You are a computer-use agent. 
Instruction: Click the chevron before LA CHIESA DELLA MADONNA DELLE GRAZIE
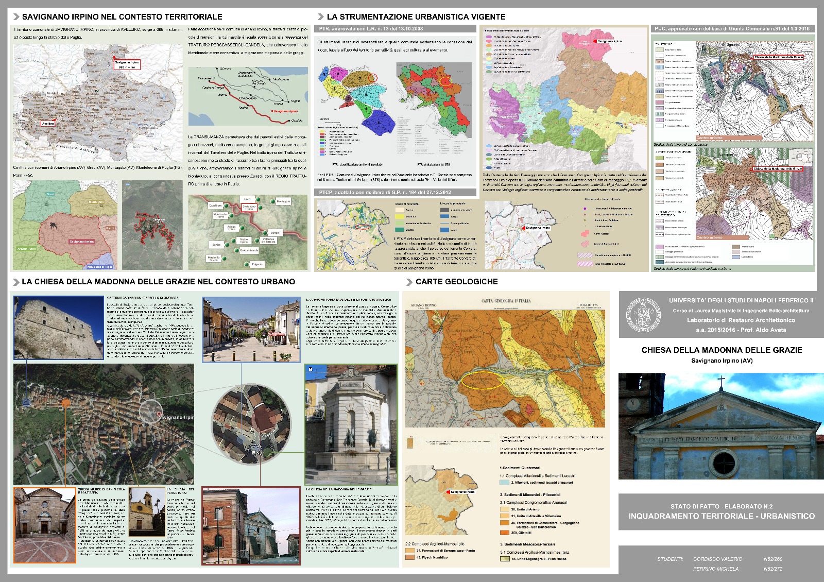tap(15, 282)
